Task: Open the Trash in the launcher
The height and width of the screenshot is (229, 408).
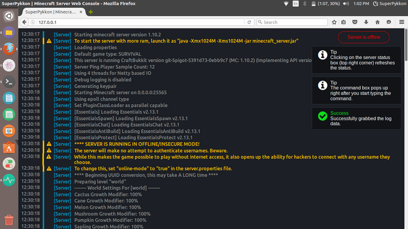Action: tap(8, 219)
